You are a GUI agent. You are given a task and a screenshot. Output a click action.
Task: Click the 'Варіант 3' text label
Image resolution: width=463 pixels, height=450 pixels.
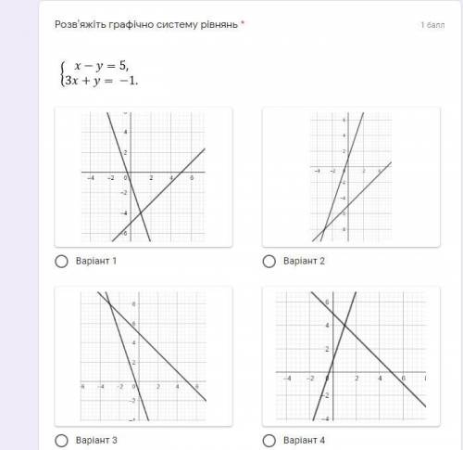[x=96, y=440]
